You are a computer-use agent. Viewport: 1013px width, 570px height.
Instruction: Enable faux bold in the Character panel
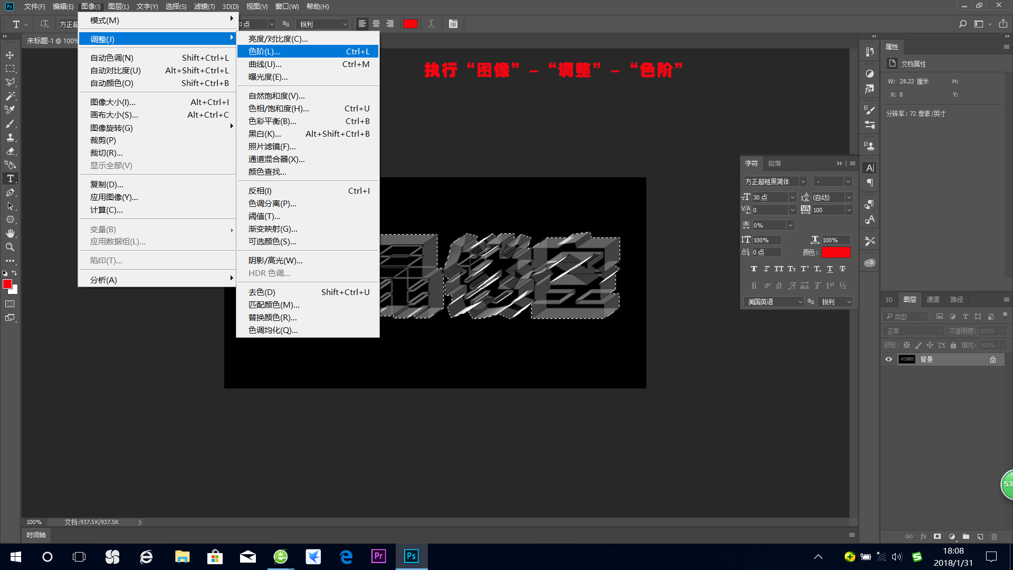753,269
